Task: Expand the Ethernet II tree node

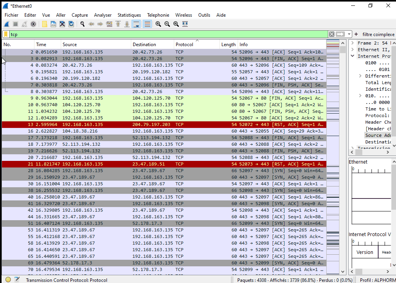Action: pyautogui.click(x=353, y=50)
